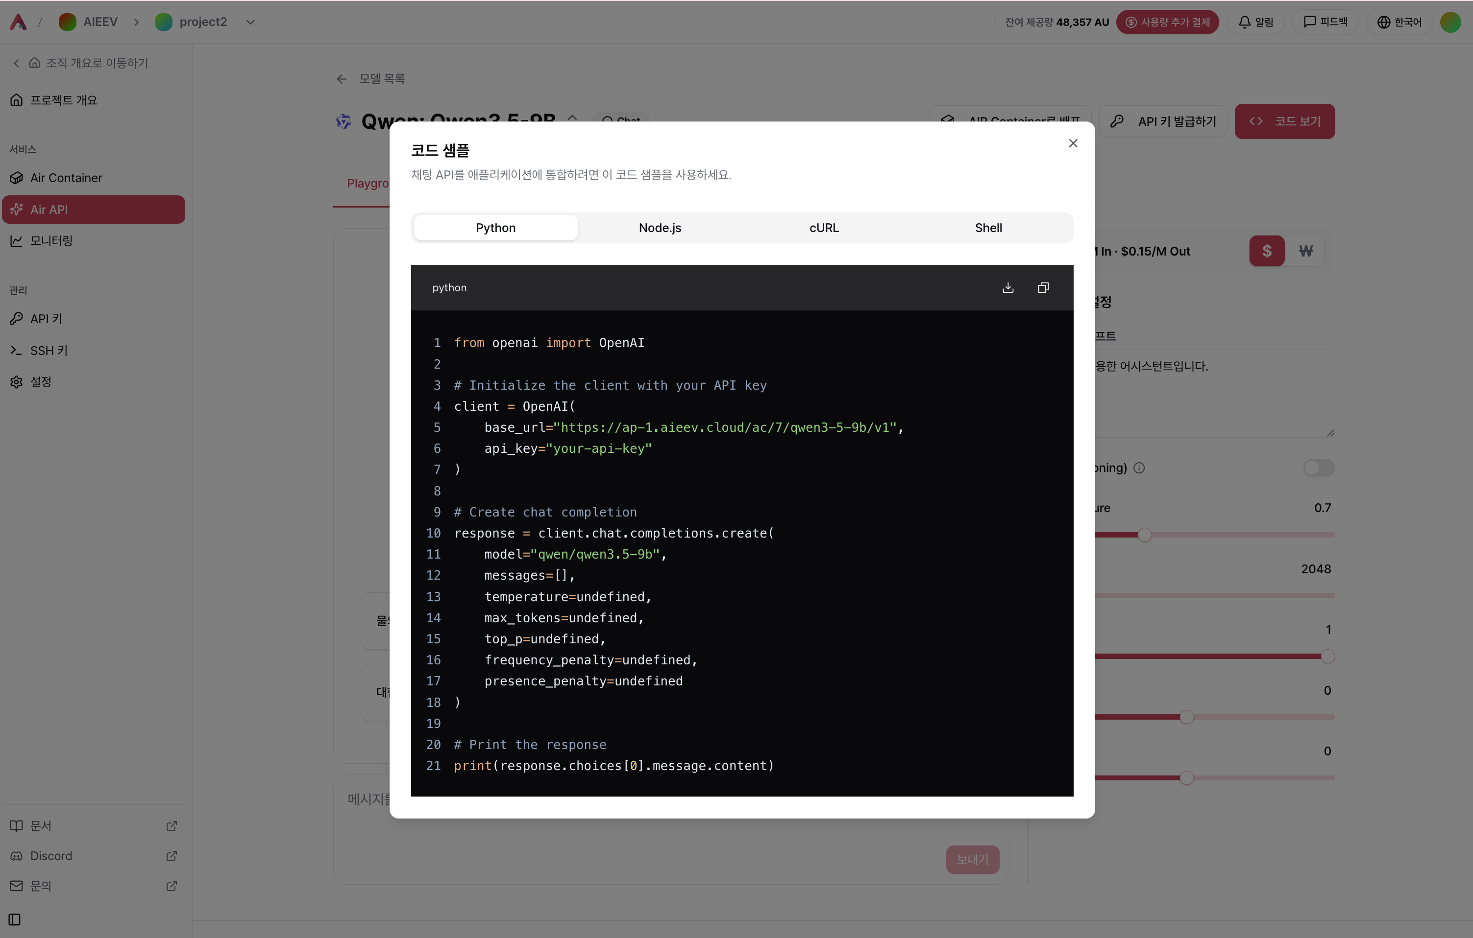Click the terminal icon beside SSH 키

click(x=17, y=351)
